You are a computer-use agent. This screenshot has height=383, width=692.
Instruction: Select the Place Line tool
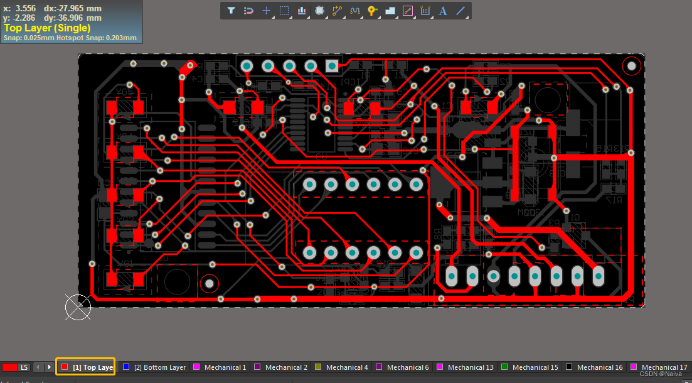[x=460, y=11]
